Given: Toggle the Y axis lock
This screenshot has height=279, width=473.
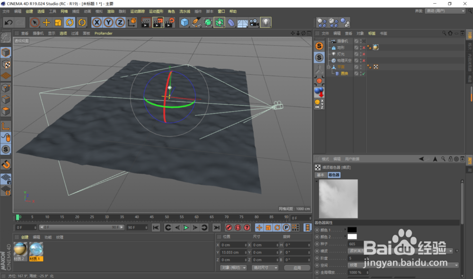Looking at the screenshot, I should click(108, 22).
